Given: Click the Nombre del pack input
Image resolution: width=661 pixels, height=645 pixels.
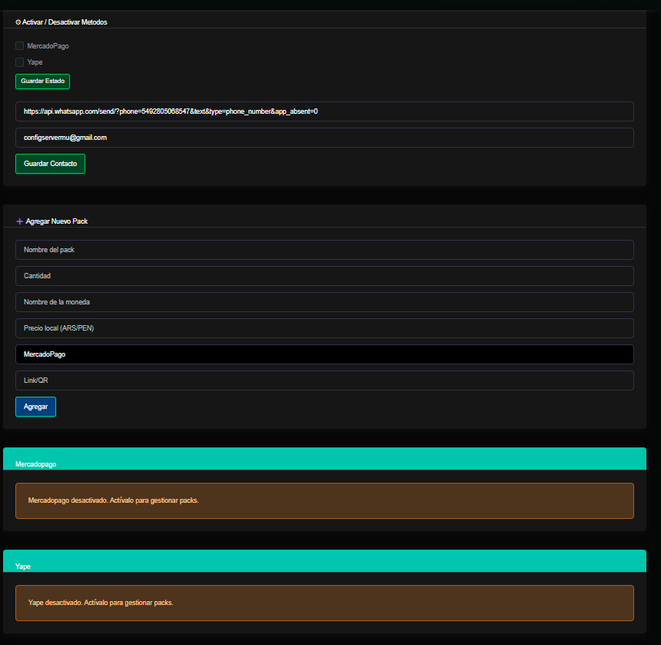Looking at the screenshot, I should (x=324, y=250).
